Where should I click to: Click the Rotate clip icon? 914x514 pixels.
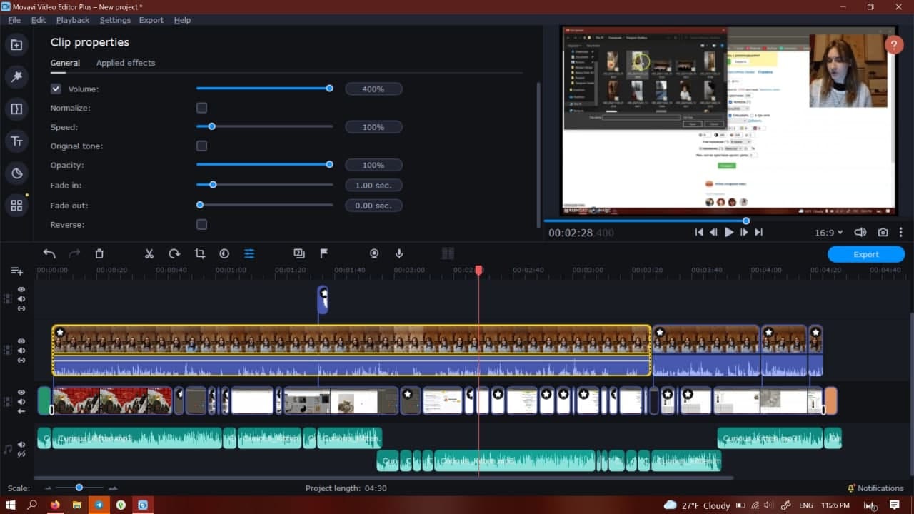point(174,253)
